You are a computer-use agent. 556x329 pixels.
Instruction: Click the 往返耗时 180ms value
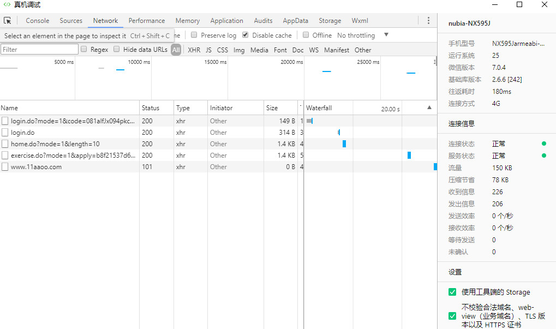(x=501, y=92)
